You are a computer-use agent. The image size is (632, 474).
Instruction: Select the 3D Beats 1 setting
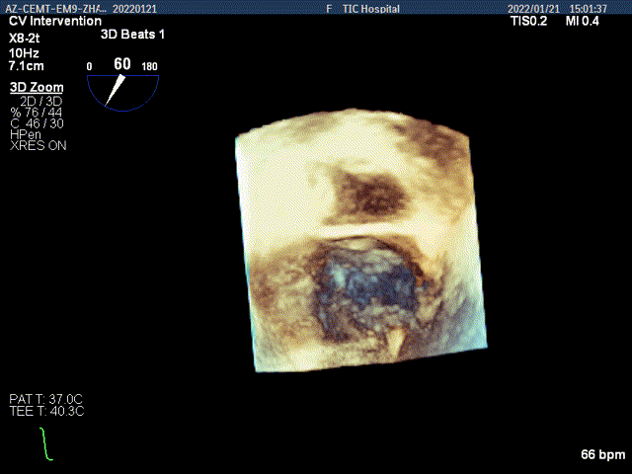(133, 34)
